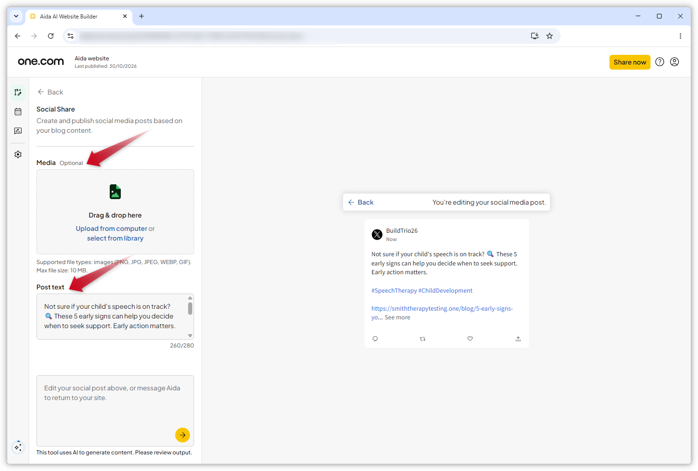
Task: Open the user account profile icon
Action: (x=674, y=62)
